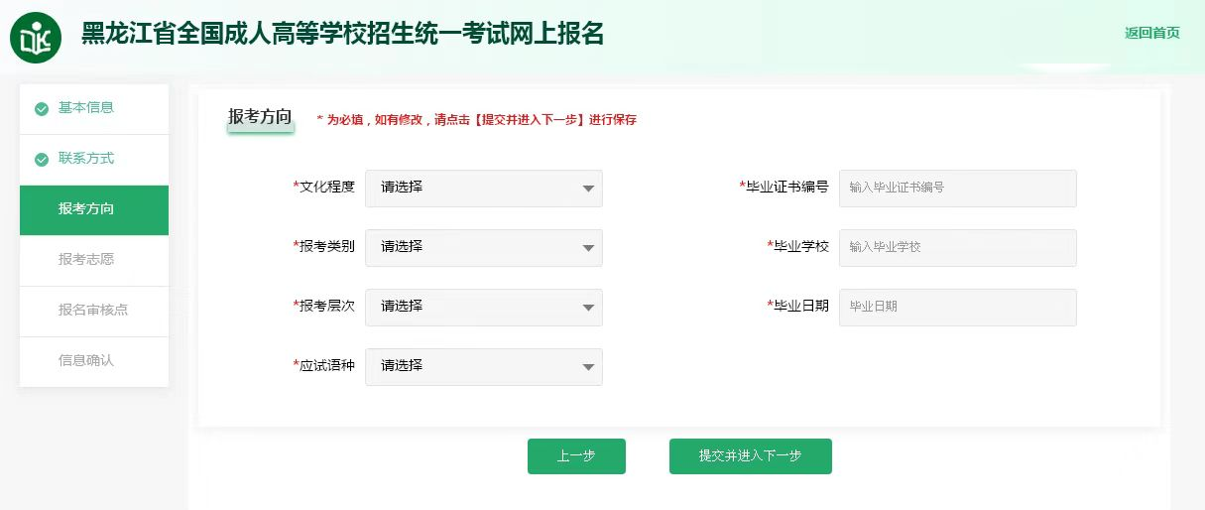Switch to the 联系方式 step
Viewport: 1205px width, 510px height.
pos(94,160)
